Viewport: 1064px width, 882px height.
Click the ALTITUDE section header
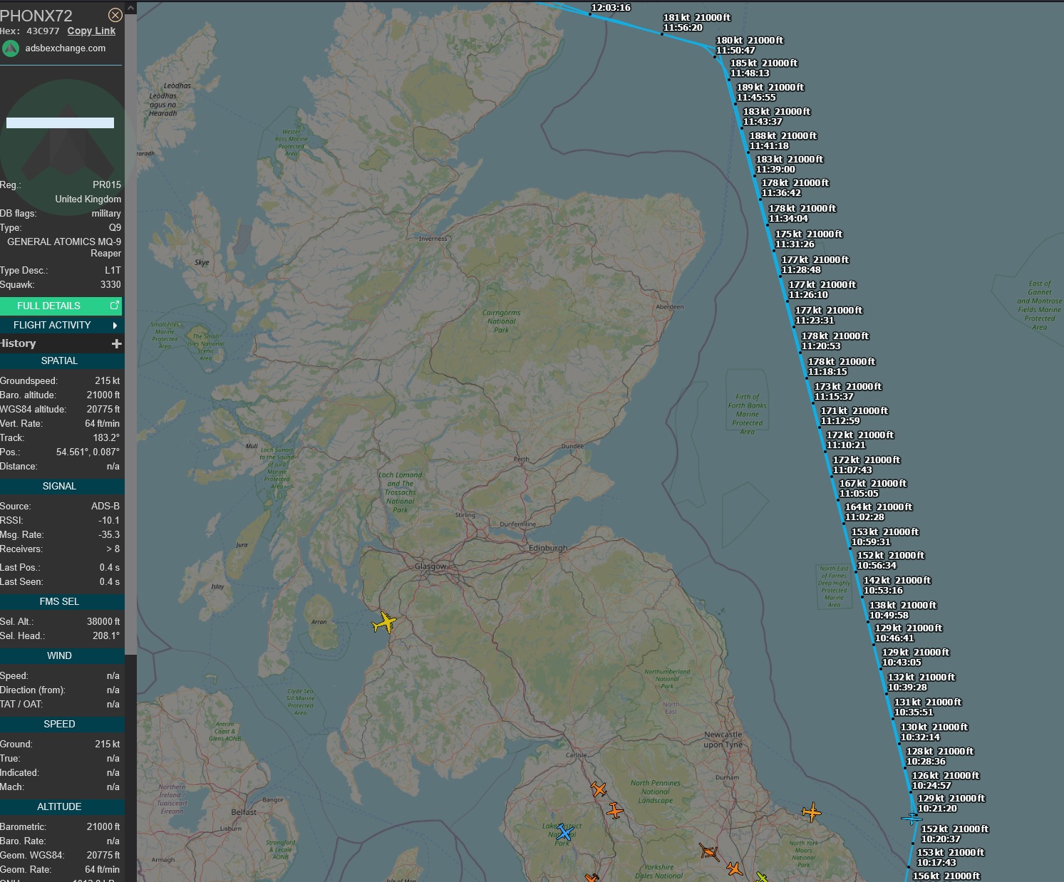[61, 807]
